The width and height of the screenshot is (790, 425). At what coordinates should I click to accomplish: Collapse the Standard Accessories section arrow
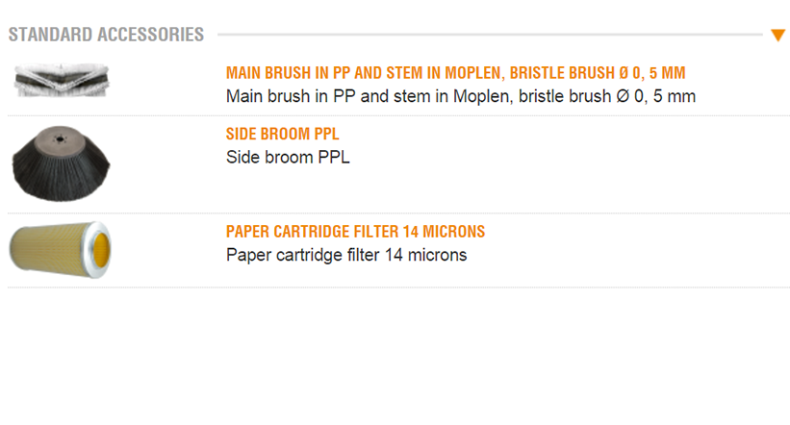pos(778,37)
